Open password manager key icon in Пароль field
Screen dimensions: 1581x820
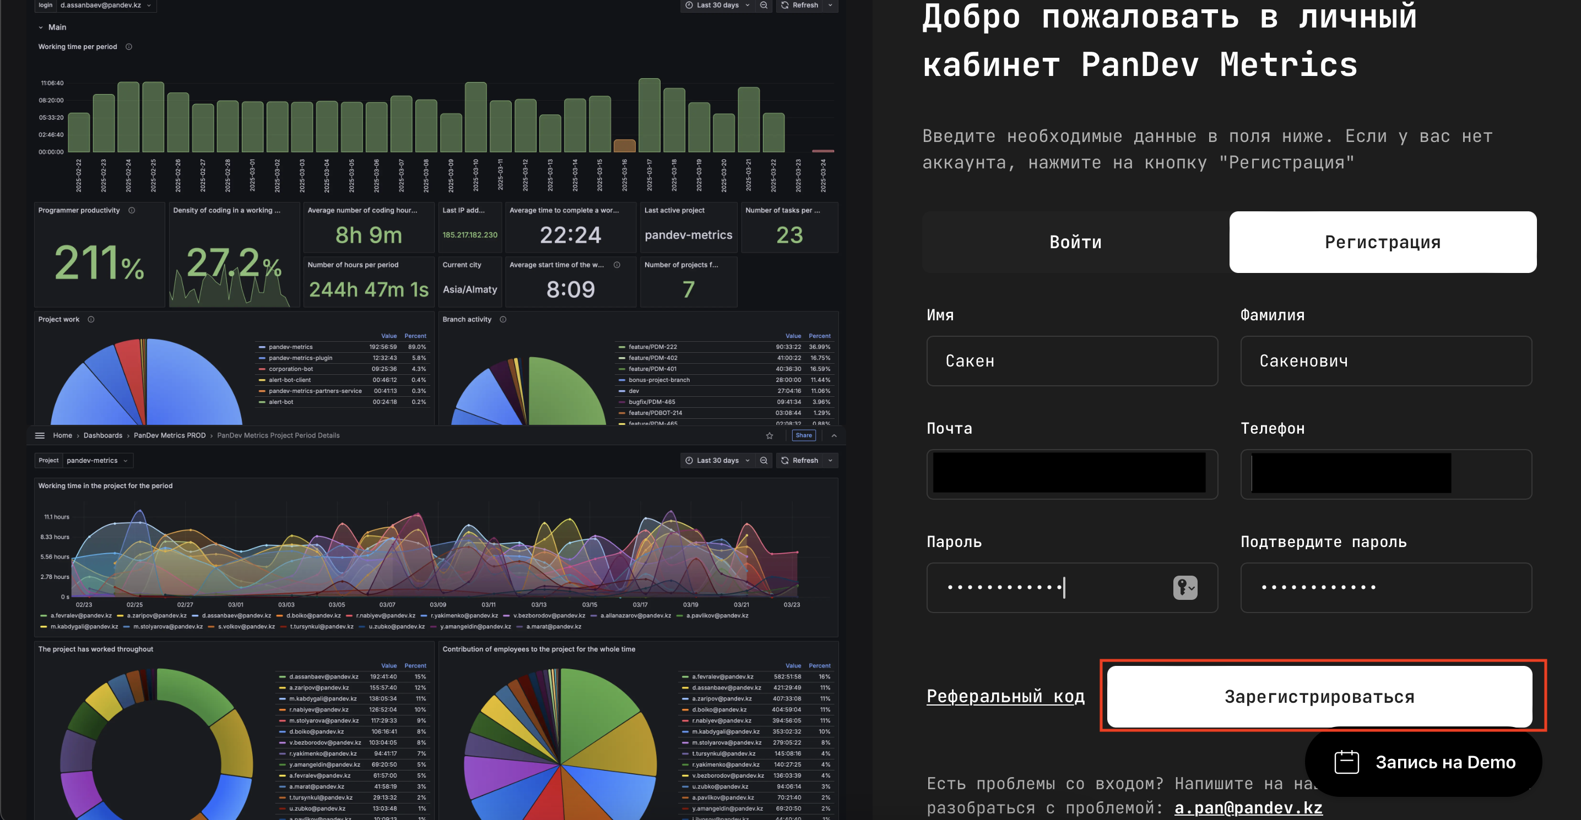point(1184,588)
